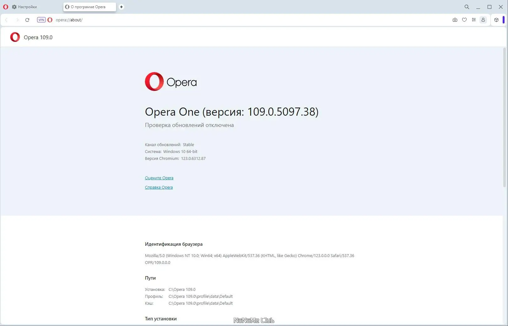Click the page vertical scrollbar

[505, 118]
